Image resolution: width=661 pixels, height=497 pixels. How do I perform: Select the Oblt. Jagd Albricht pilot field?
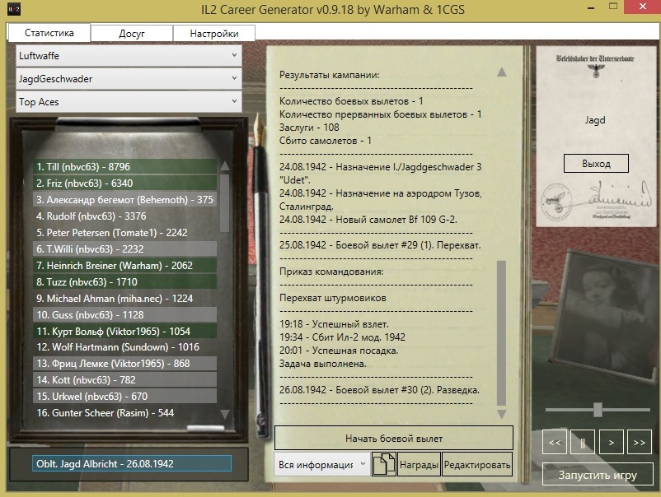(x=132, y=464)
